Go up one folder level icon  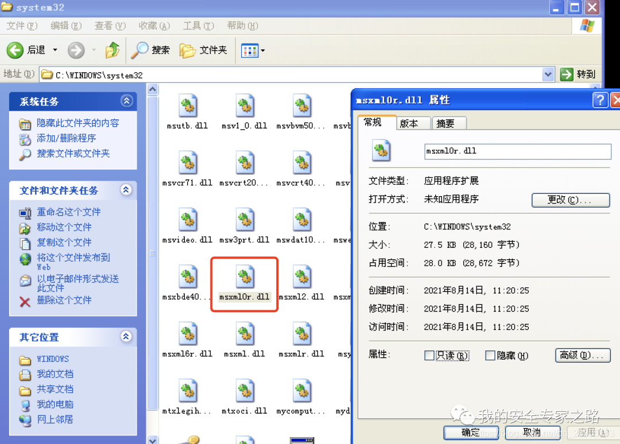113,50
